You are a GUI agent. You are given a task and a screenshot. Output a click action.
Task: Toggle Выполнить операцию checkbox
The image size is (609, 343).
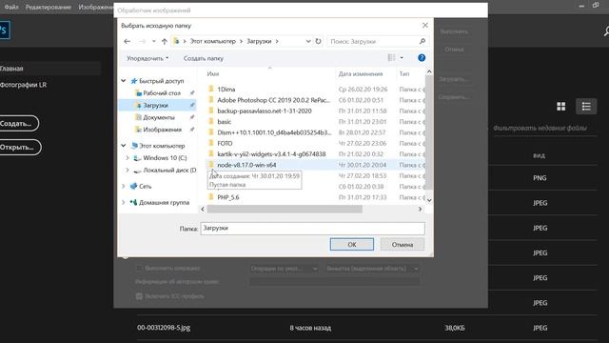pyautogui.click(x=139, y=268)
